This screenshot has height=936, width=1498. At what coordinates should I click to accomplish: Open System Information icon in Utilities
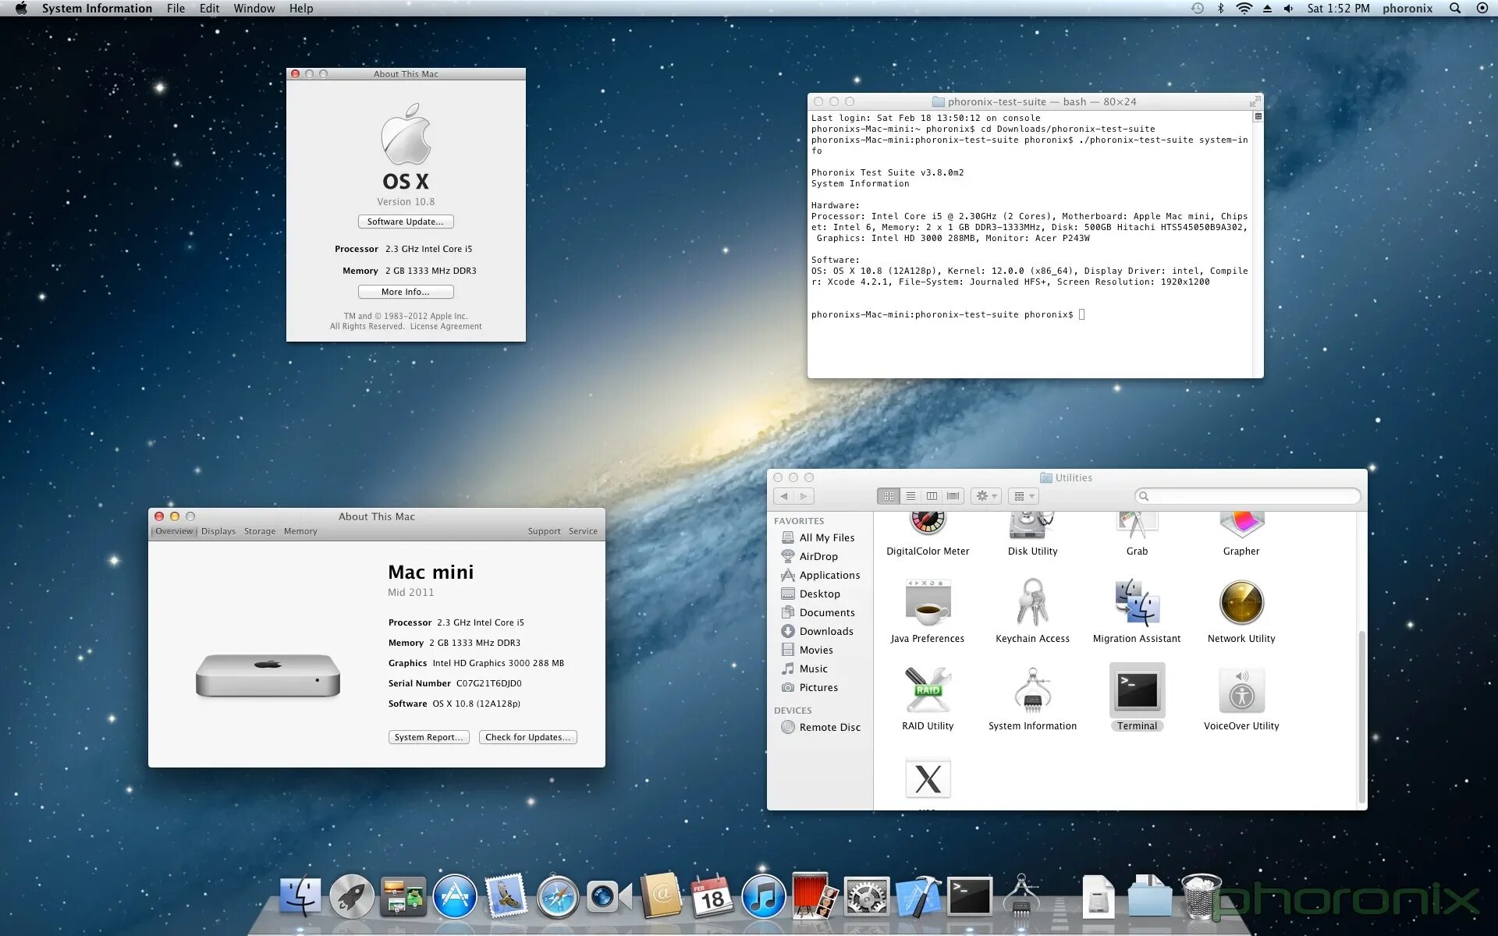coord(1032,690)
